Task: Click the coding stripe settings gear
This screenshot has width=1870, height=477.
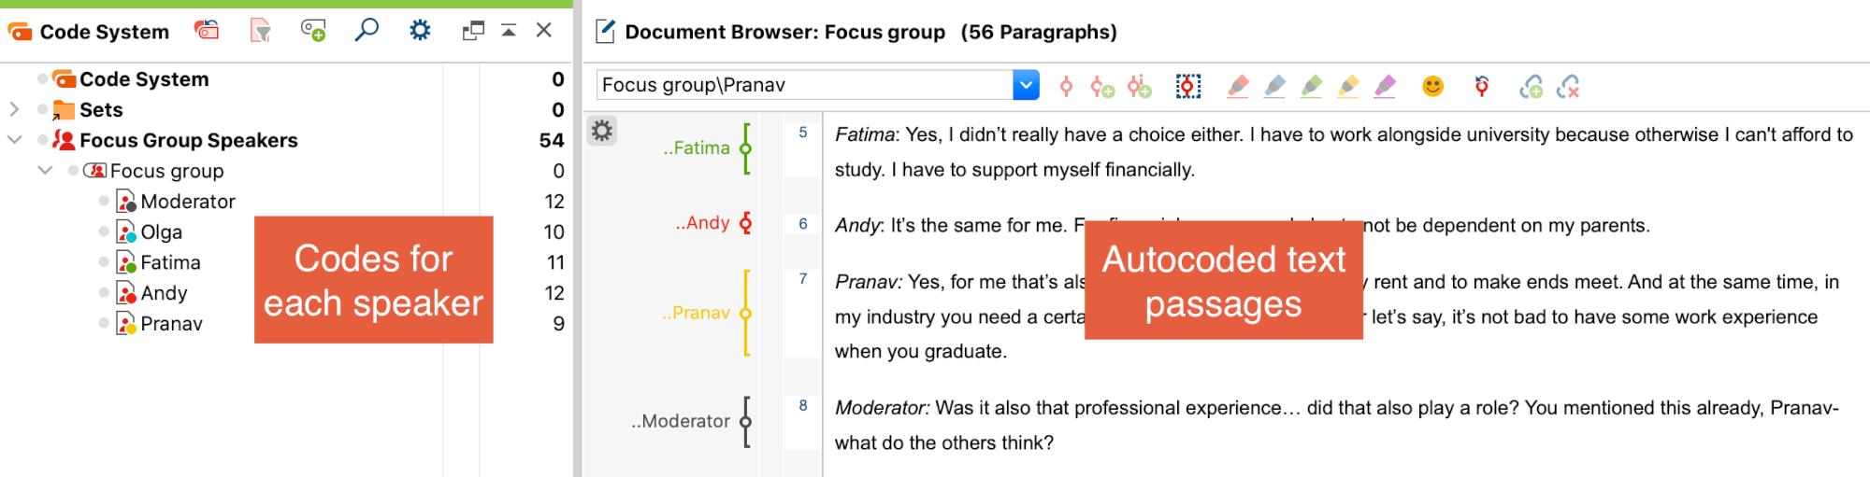Action: click(x=602, y=131)
